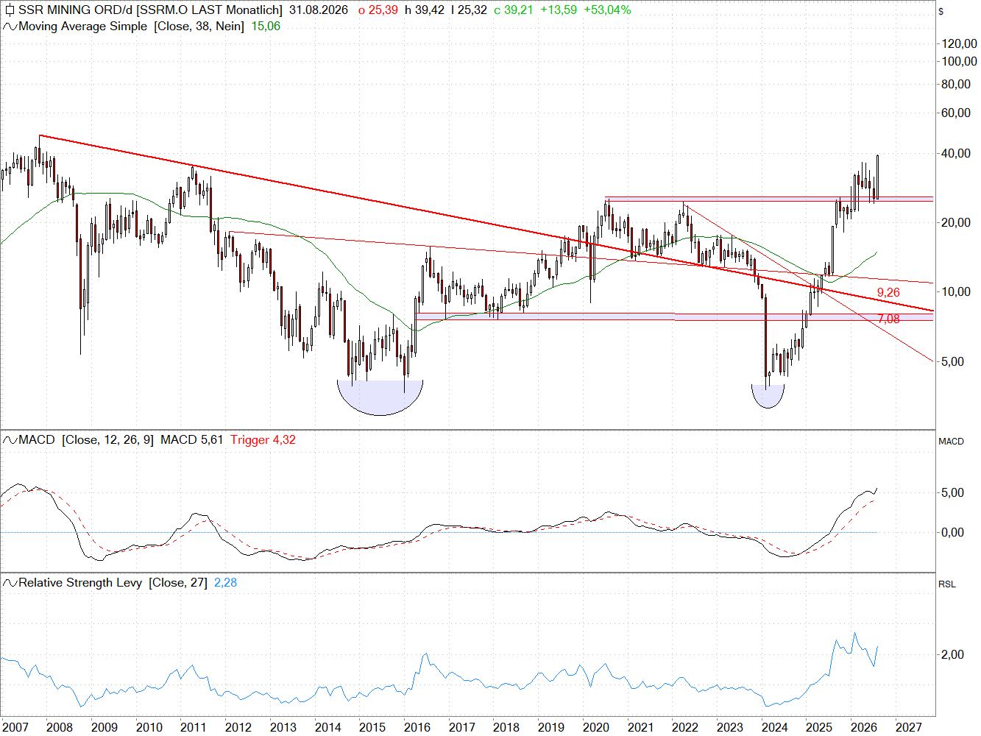Click the 2,00 label on the RSL axis
Image resolution: width=981 pixels, height=736 pixels.
pos(952,654)
